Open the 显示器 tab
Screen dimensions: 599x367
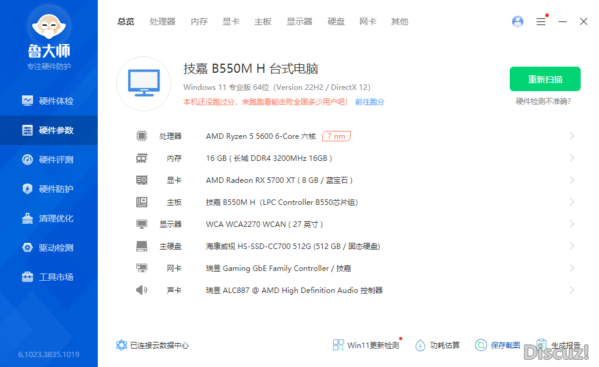299,21
